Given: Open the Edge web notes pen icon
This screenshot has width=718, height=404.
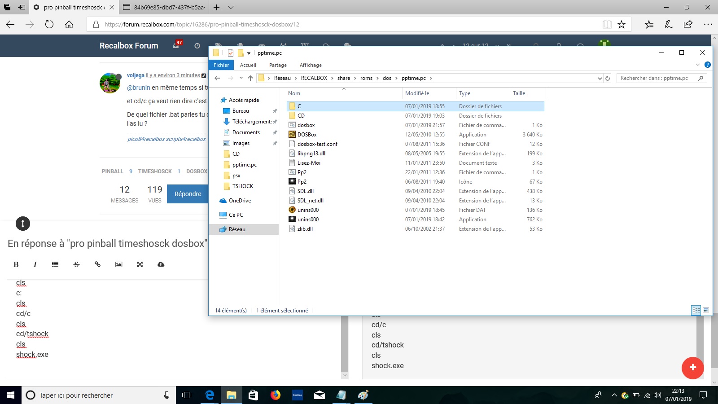Looking at the screenshot, I should coord(669,24).
